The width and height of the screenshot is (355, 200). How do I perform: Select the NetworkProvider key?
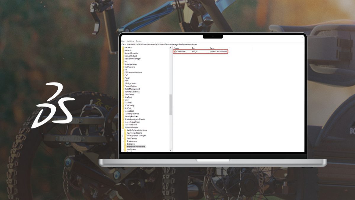[131, 53]
